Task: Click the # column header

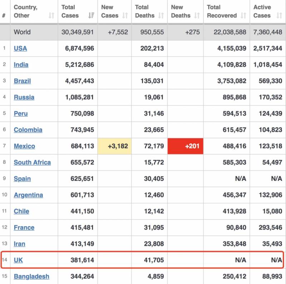Action: (x=4, y=16)
